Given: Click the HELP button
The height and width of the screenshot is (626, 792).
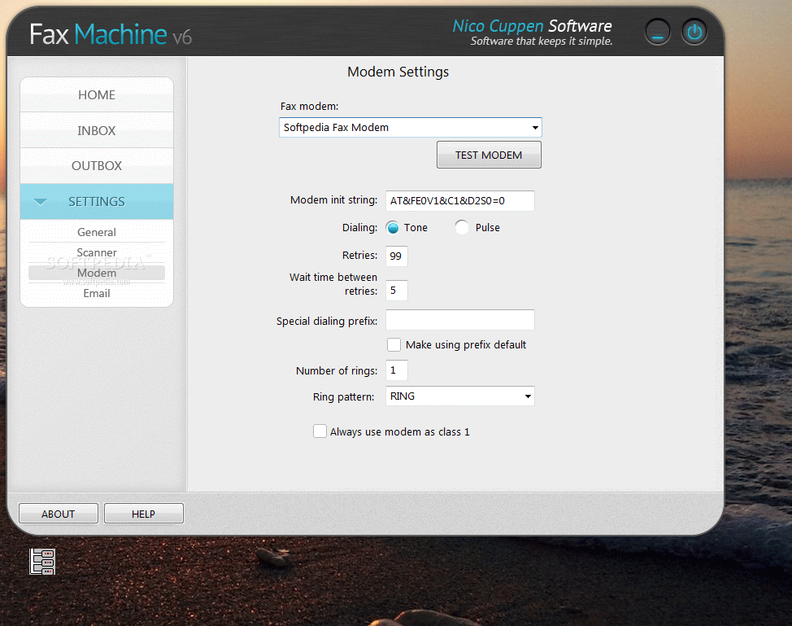Looking at the screenshot, I should click(143, 514).
